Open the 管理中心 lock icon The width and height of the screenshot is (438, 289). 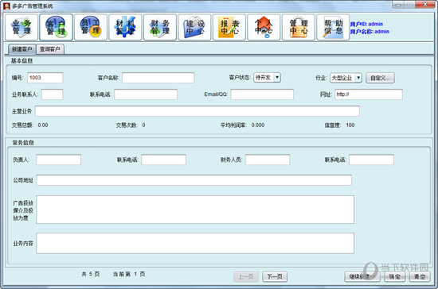[299, 27]
